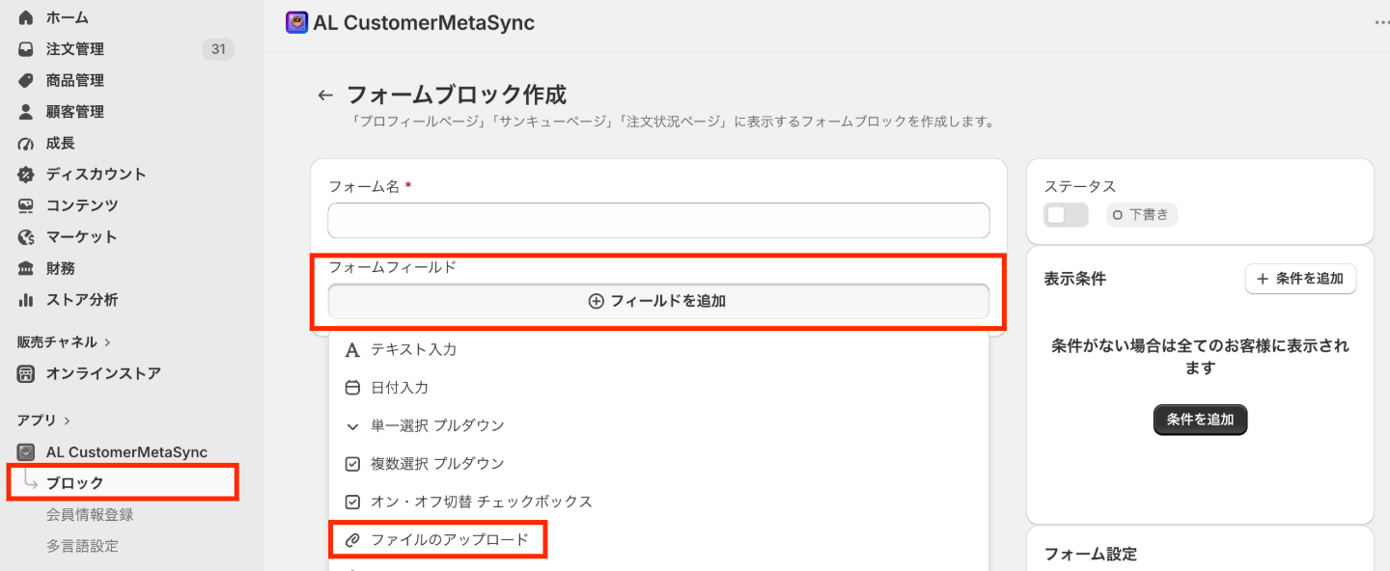The height and width of the screenshot is (571, 1390).
Task: Click the 商品管理 tag icon
Action: (26, 80)
